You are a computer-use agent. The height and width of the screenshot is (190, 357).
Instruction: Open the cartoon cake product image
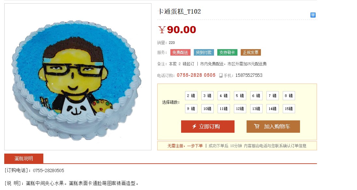[x=78, y=77]
